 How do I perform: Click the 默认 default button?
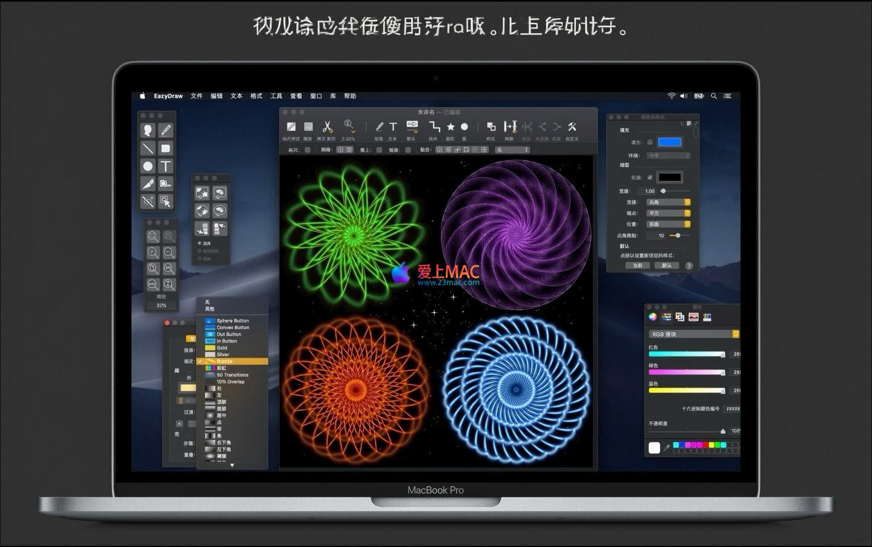tap(666, 266)
